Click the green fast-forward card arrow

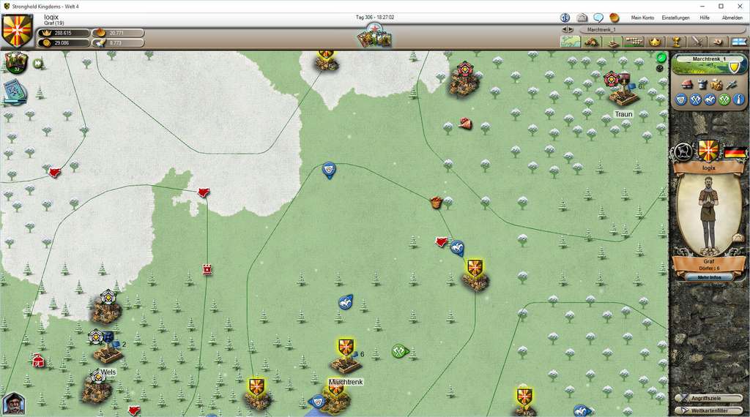point(38,63)
